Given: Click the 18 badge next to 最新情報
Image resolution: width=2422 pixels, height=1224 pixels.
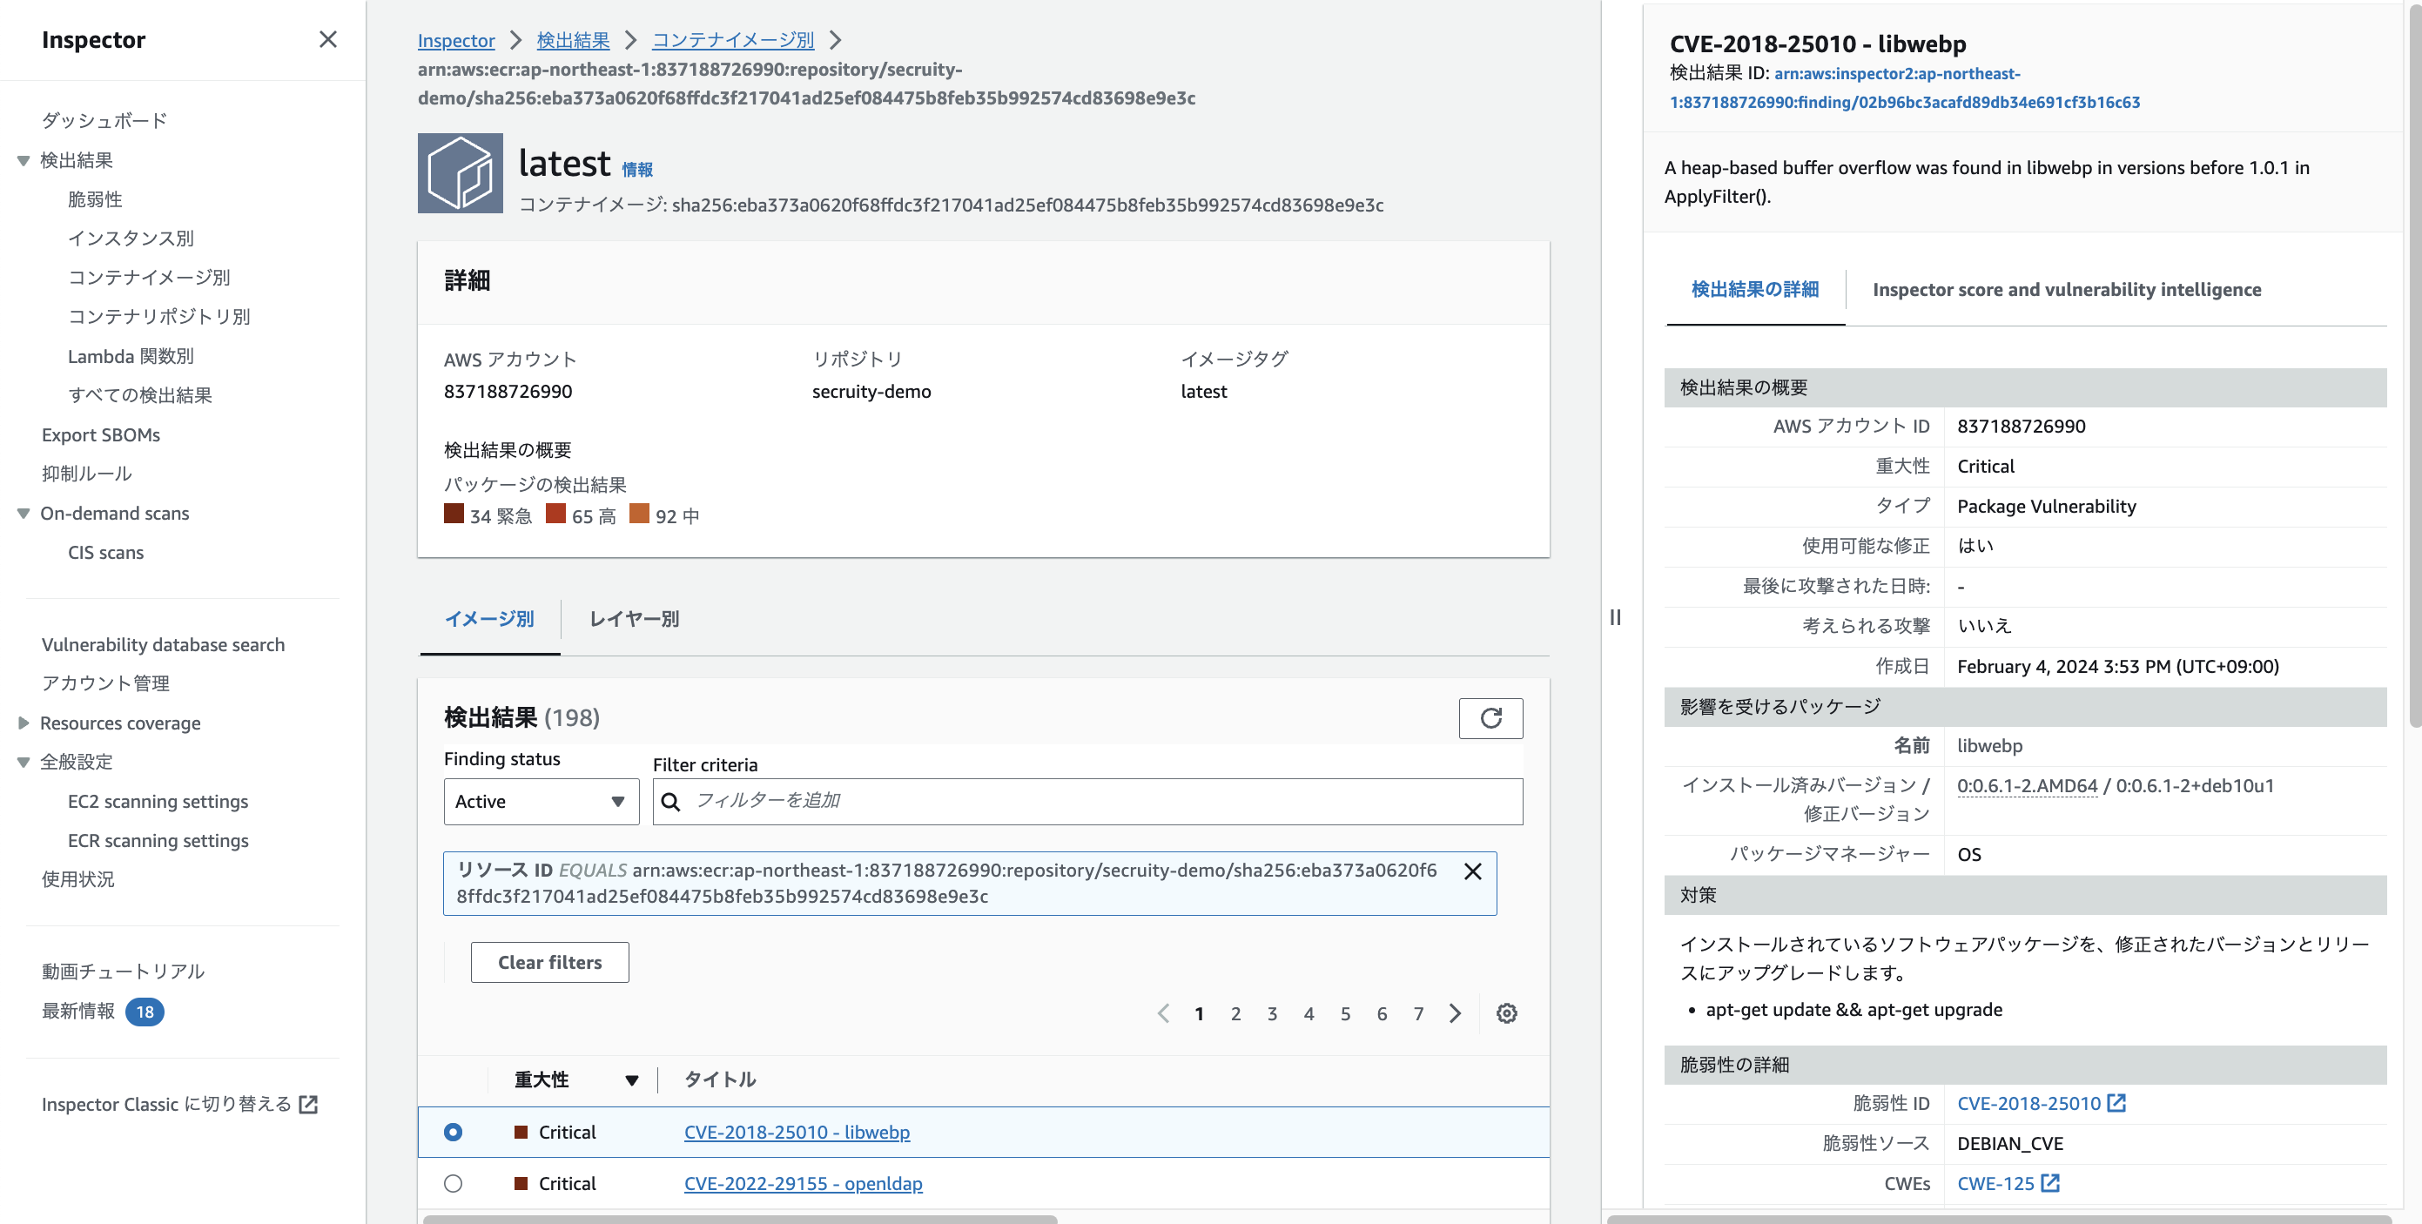Looking at the screenshot, I should (145, 1012).
